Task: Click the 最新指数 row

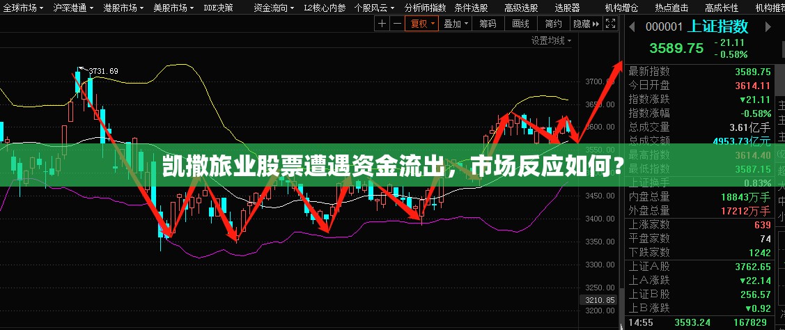Action: [x=699, y=72]
